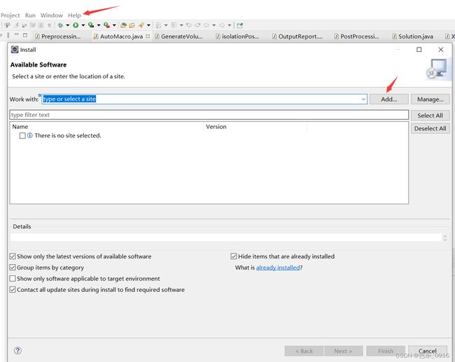Switch to the isolationPos... editor tab
This screenshot has height=362, width=455.
[238, 36]
